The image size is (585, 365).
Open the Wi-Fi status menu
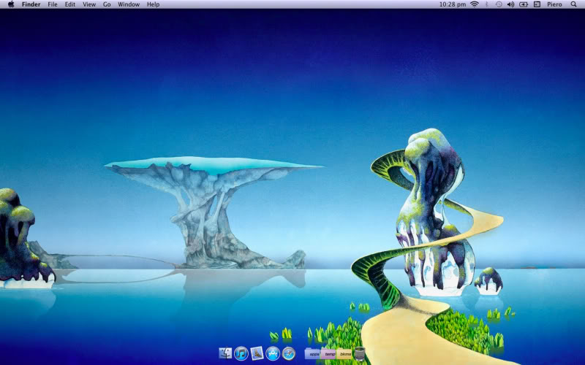474,4
